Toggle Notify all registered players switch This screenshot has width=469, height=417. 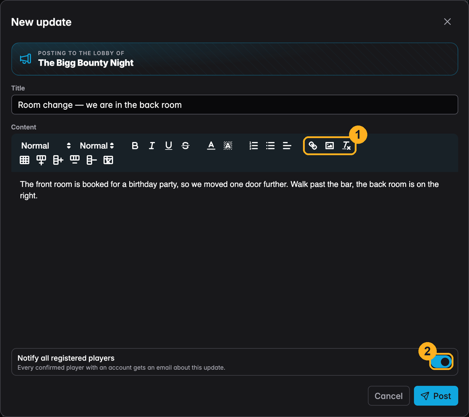[441, 361]
